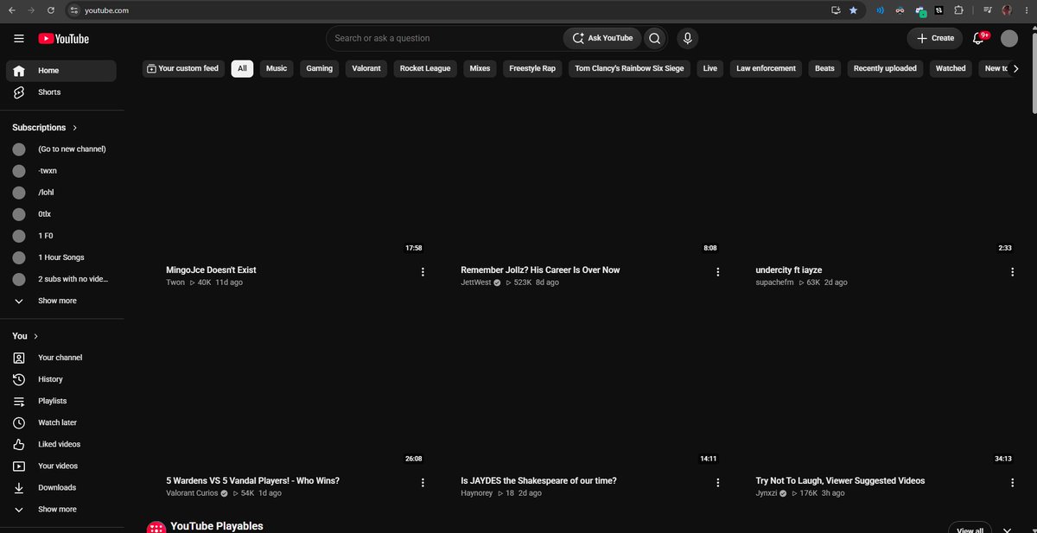The width and height of the screenshot is (1037, 533).
Task: Open the hamburger guide menu
Action: (19, 38)
